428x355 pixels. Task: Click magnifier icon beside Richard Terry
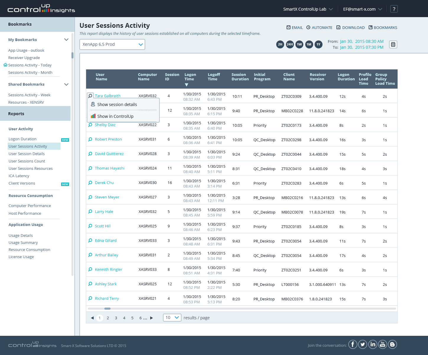(x=90, y=299)
